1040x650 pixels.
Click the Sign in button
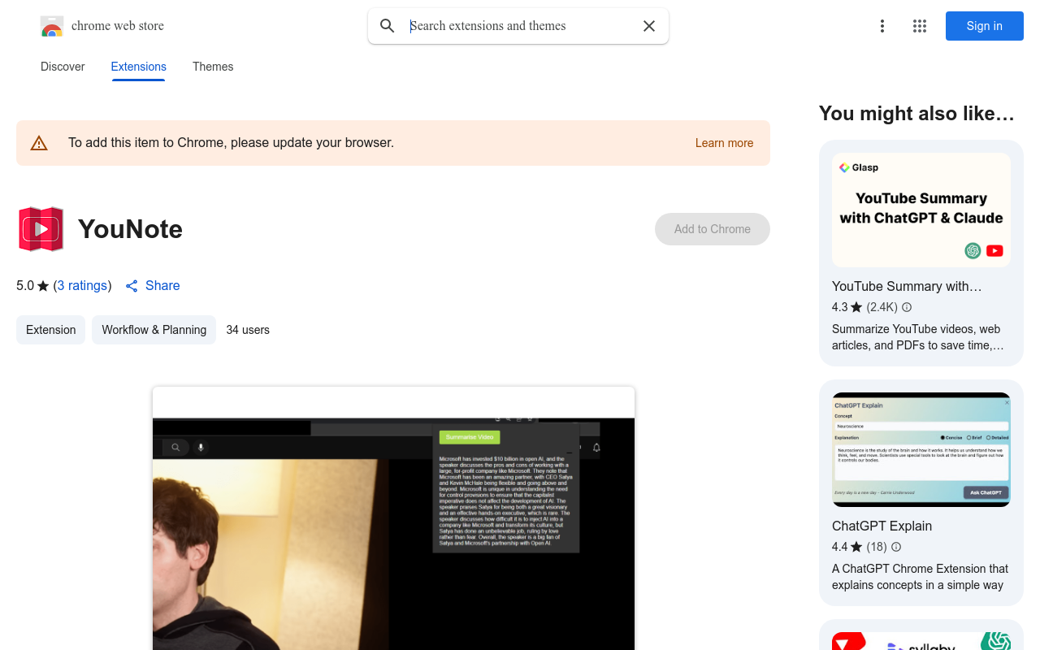(985, 26)
